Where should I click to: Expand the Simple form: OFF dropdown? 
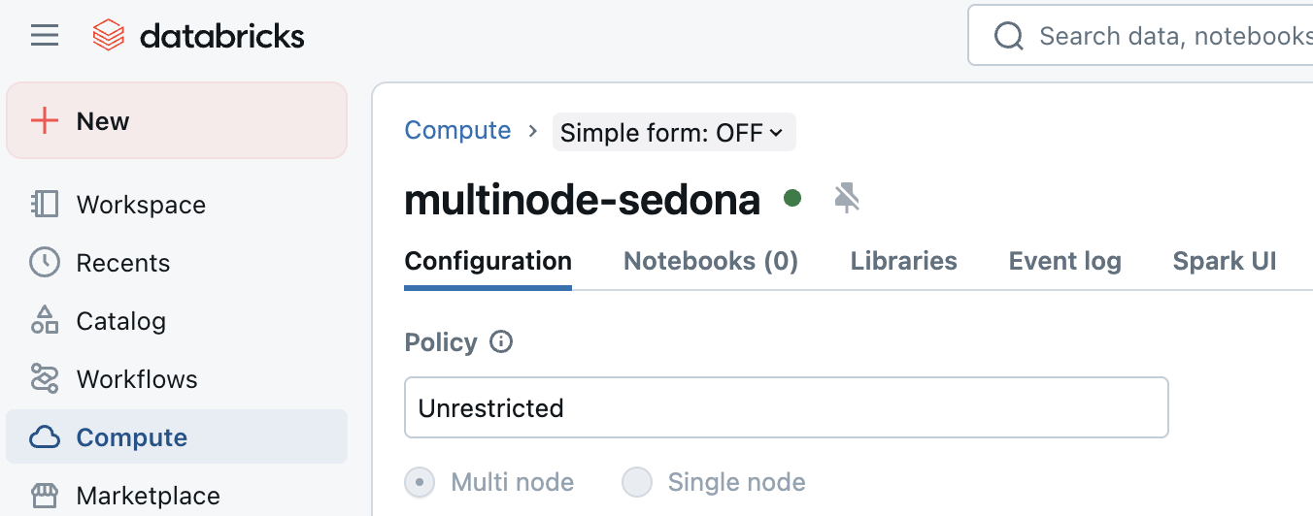673,133
